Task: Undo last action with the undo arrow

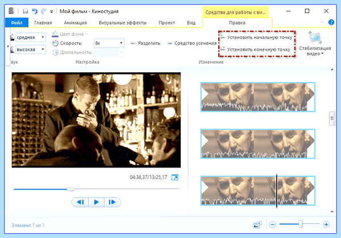Action: coord(35,11)
